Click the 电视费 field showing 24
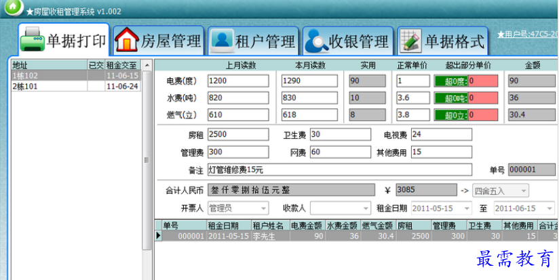 442,135
